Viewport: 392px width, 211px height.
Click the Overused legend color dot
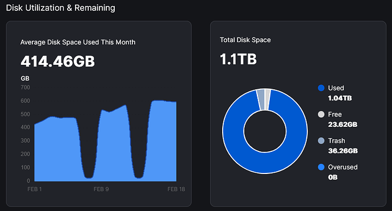point(321,167)
